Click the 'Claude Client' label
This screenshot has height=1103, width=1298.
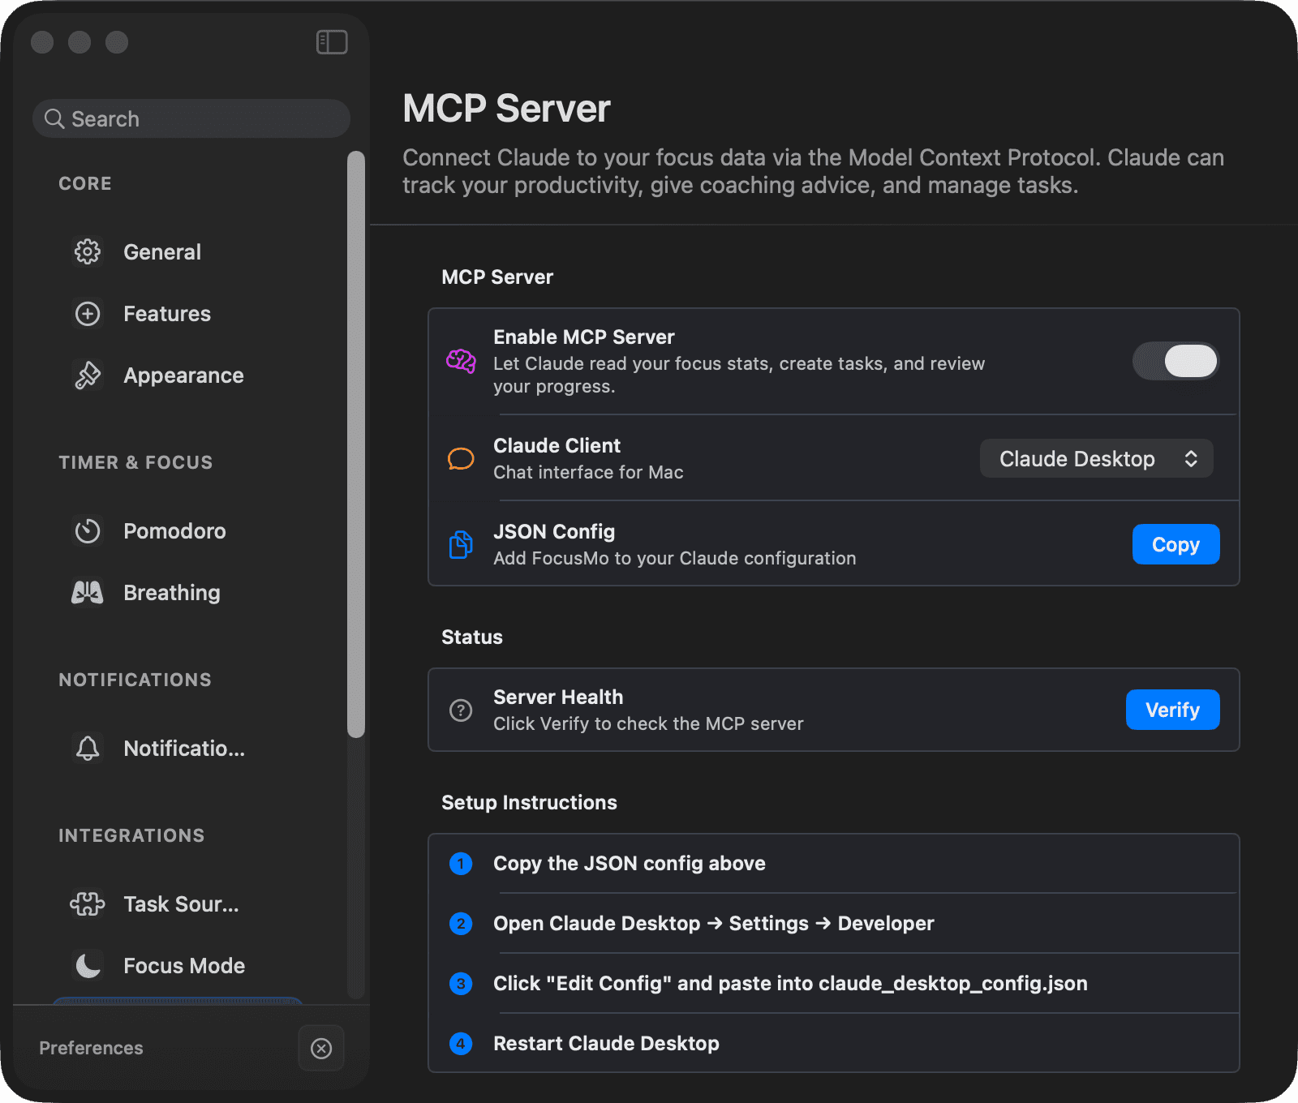557,445
